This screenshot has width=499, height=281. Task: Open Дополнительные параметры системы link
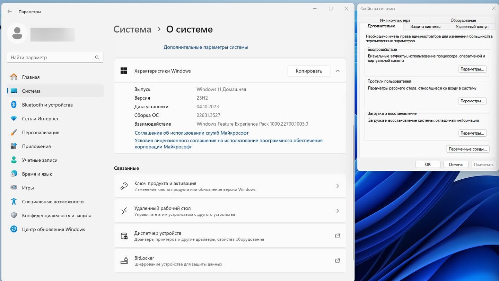click(205, 47)
